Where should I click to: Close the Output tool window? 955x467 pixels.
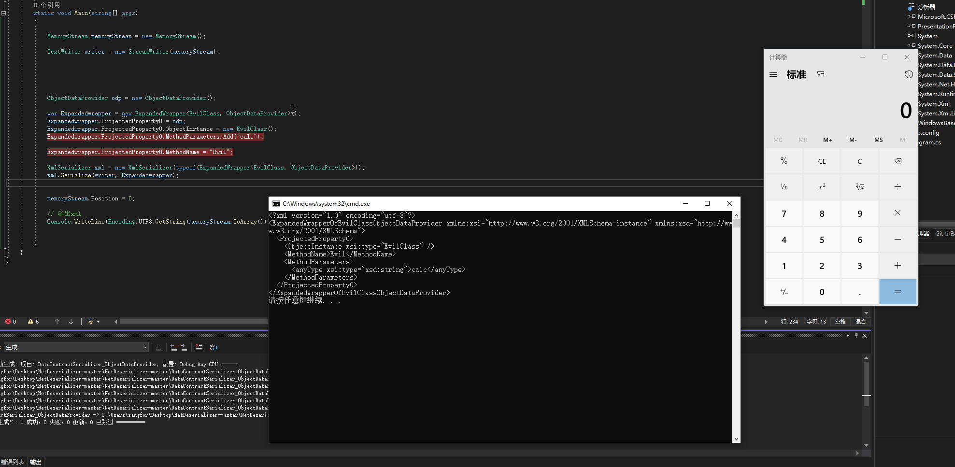point(865,336)
